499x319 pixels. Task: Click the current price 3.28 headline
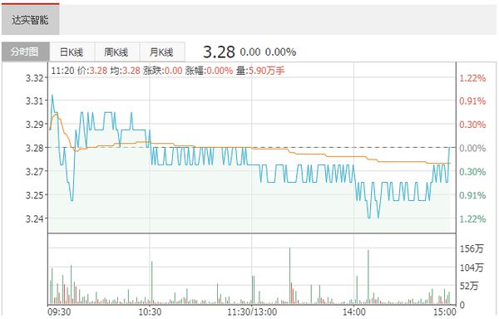219,52
